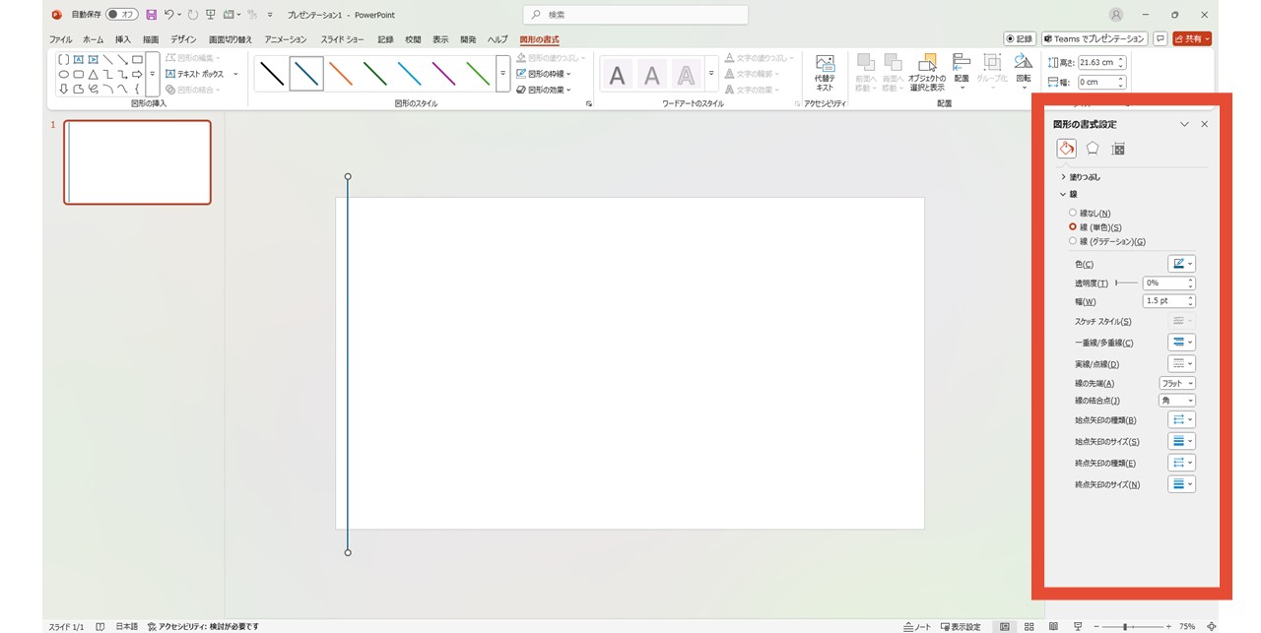Switch to the 表示 ribbon tab

click(440, 39)
